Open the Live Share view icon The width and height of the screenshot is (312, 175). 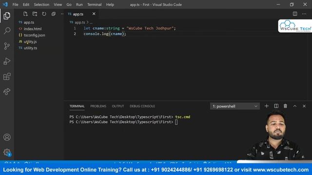coord(7,91)
